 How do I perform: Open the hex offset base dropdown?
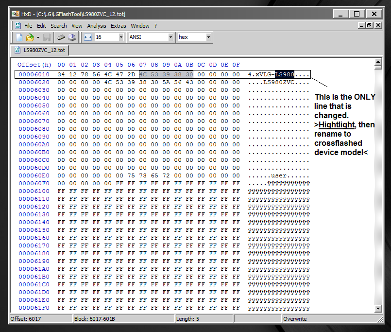click(x=208, y=37)
